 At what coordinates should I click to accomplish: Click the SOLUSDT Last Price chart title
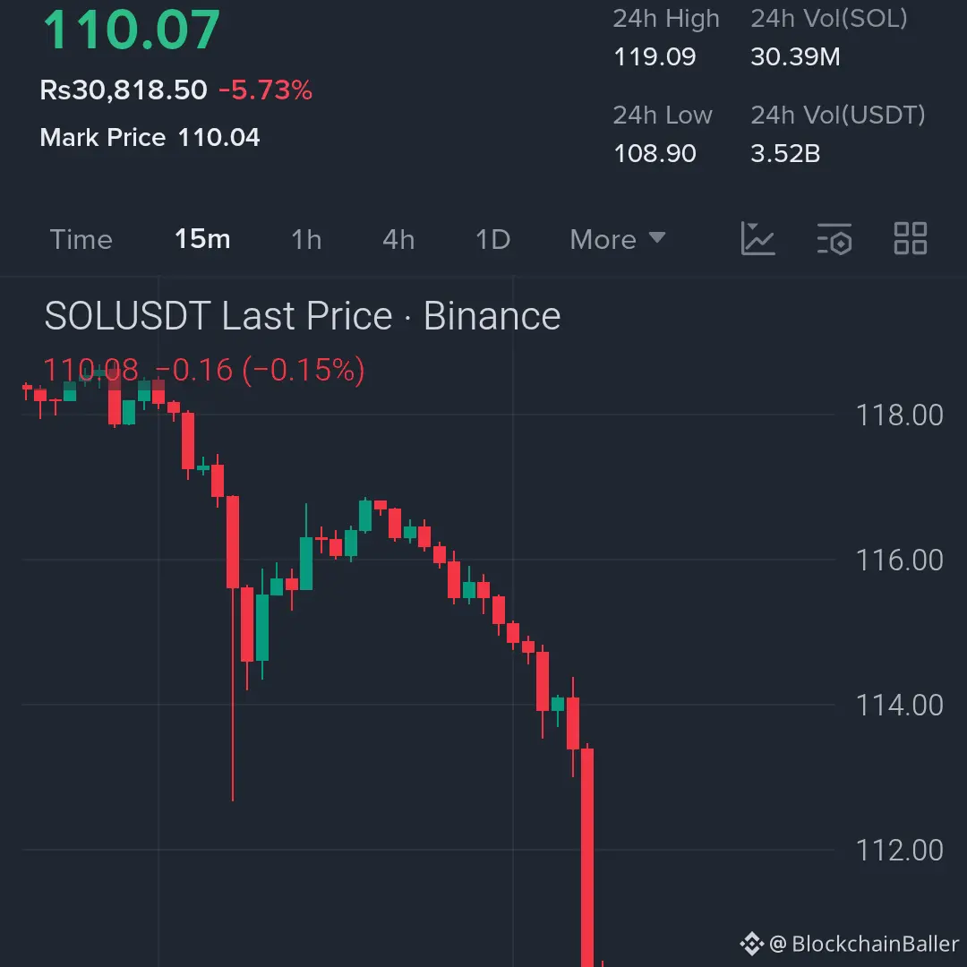(x=303, y=316)
